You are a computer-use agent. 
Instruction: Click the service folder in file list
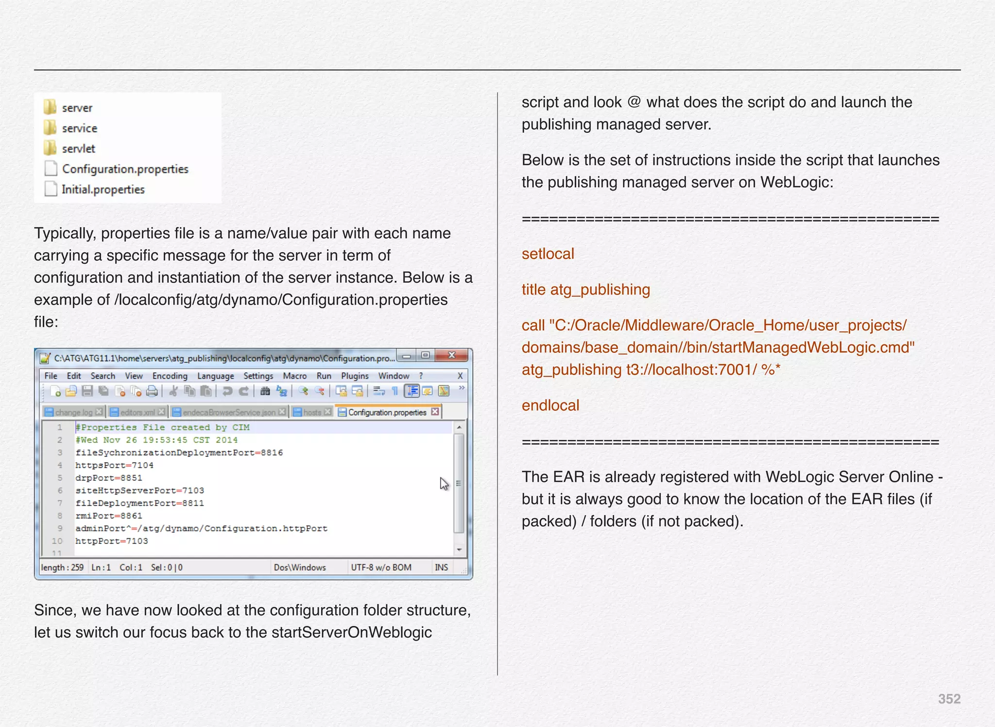click(x=70, y=128)
